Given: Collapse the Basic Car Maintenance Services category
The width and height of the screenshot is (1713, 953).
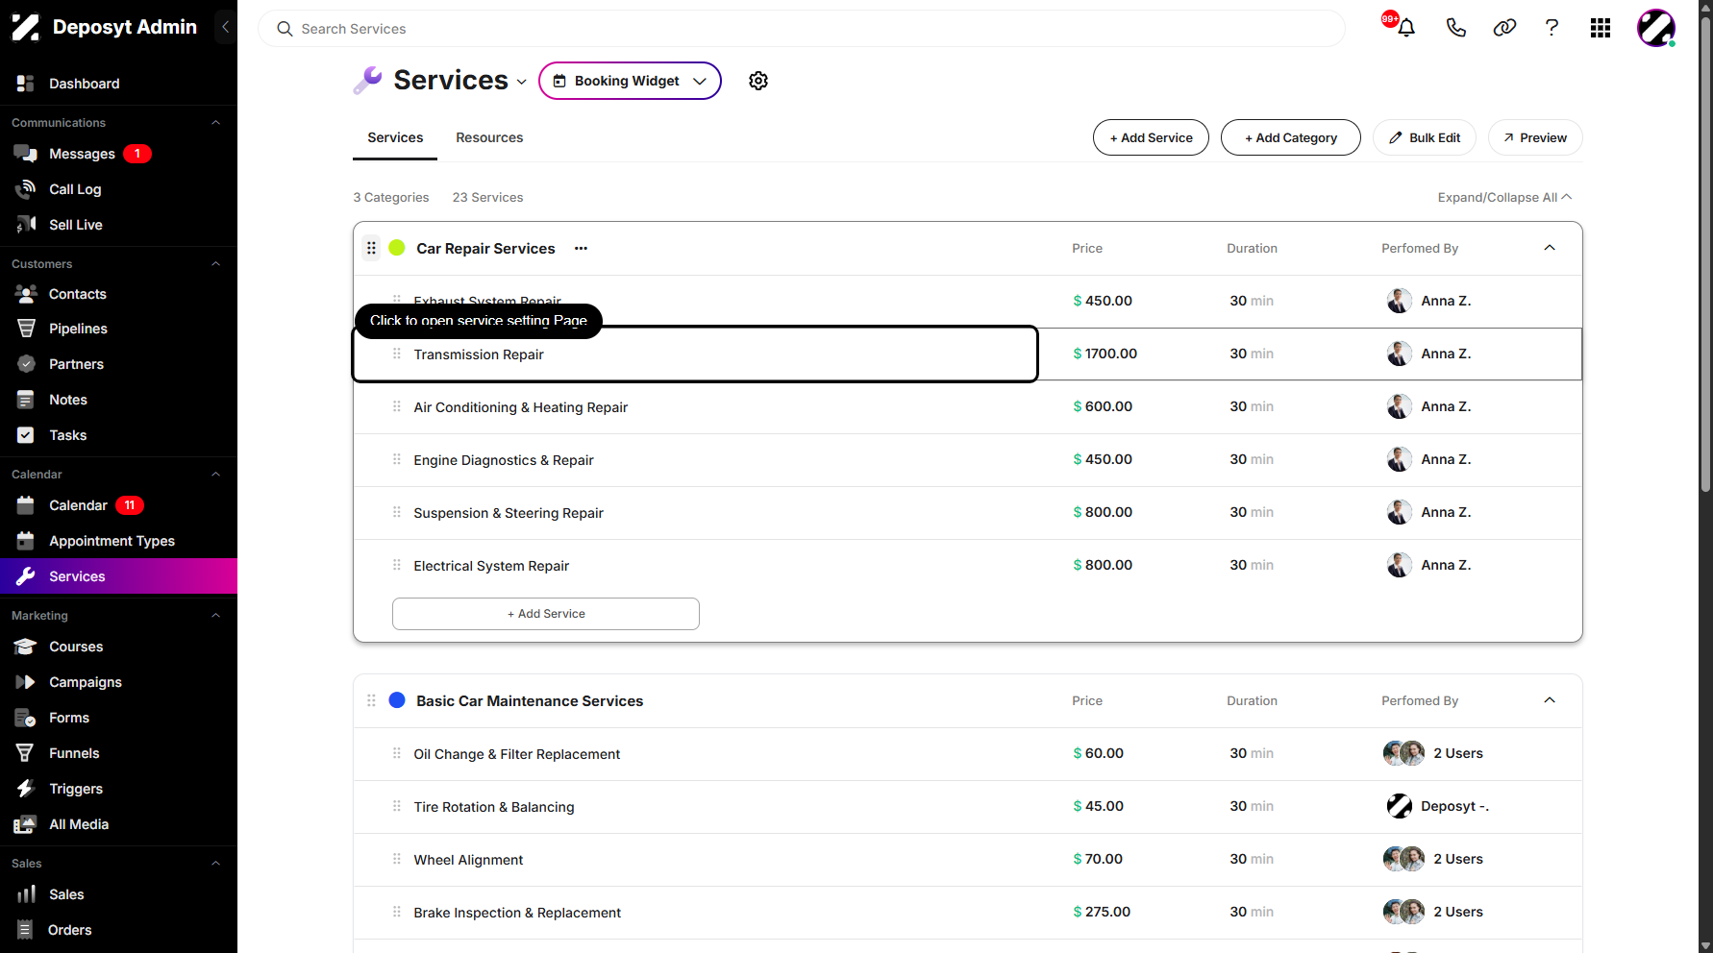Looking at the screenshot, I should point(1550,700).
